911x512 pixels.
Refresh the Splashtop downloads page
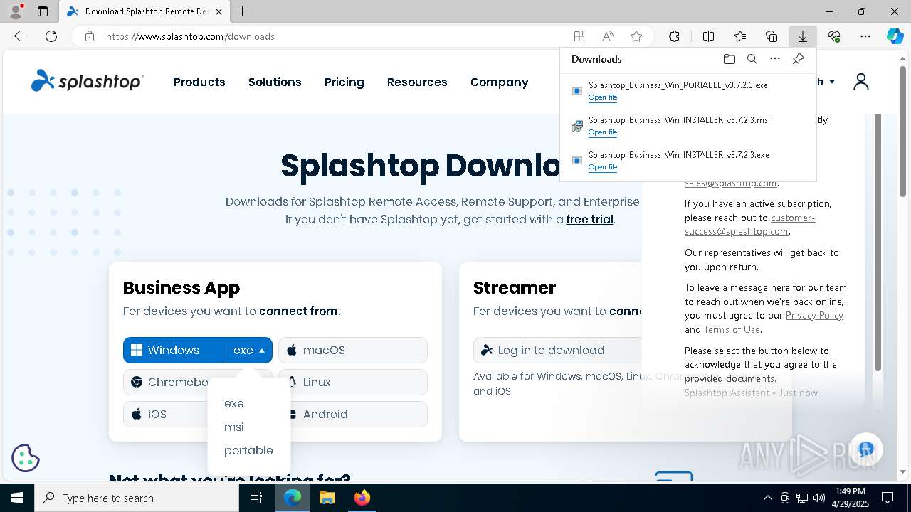(51, 36)
